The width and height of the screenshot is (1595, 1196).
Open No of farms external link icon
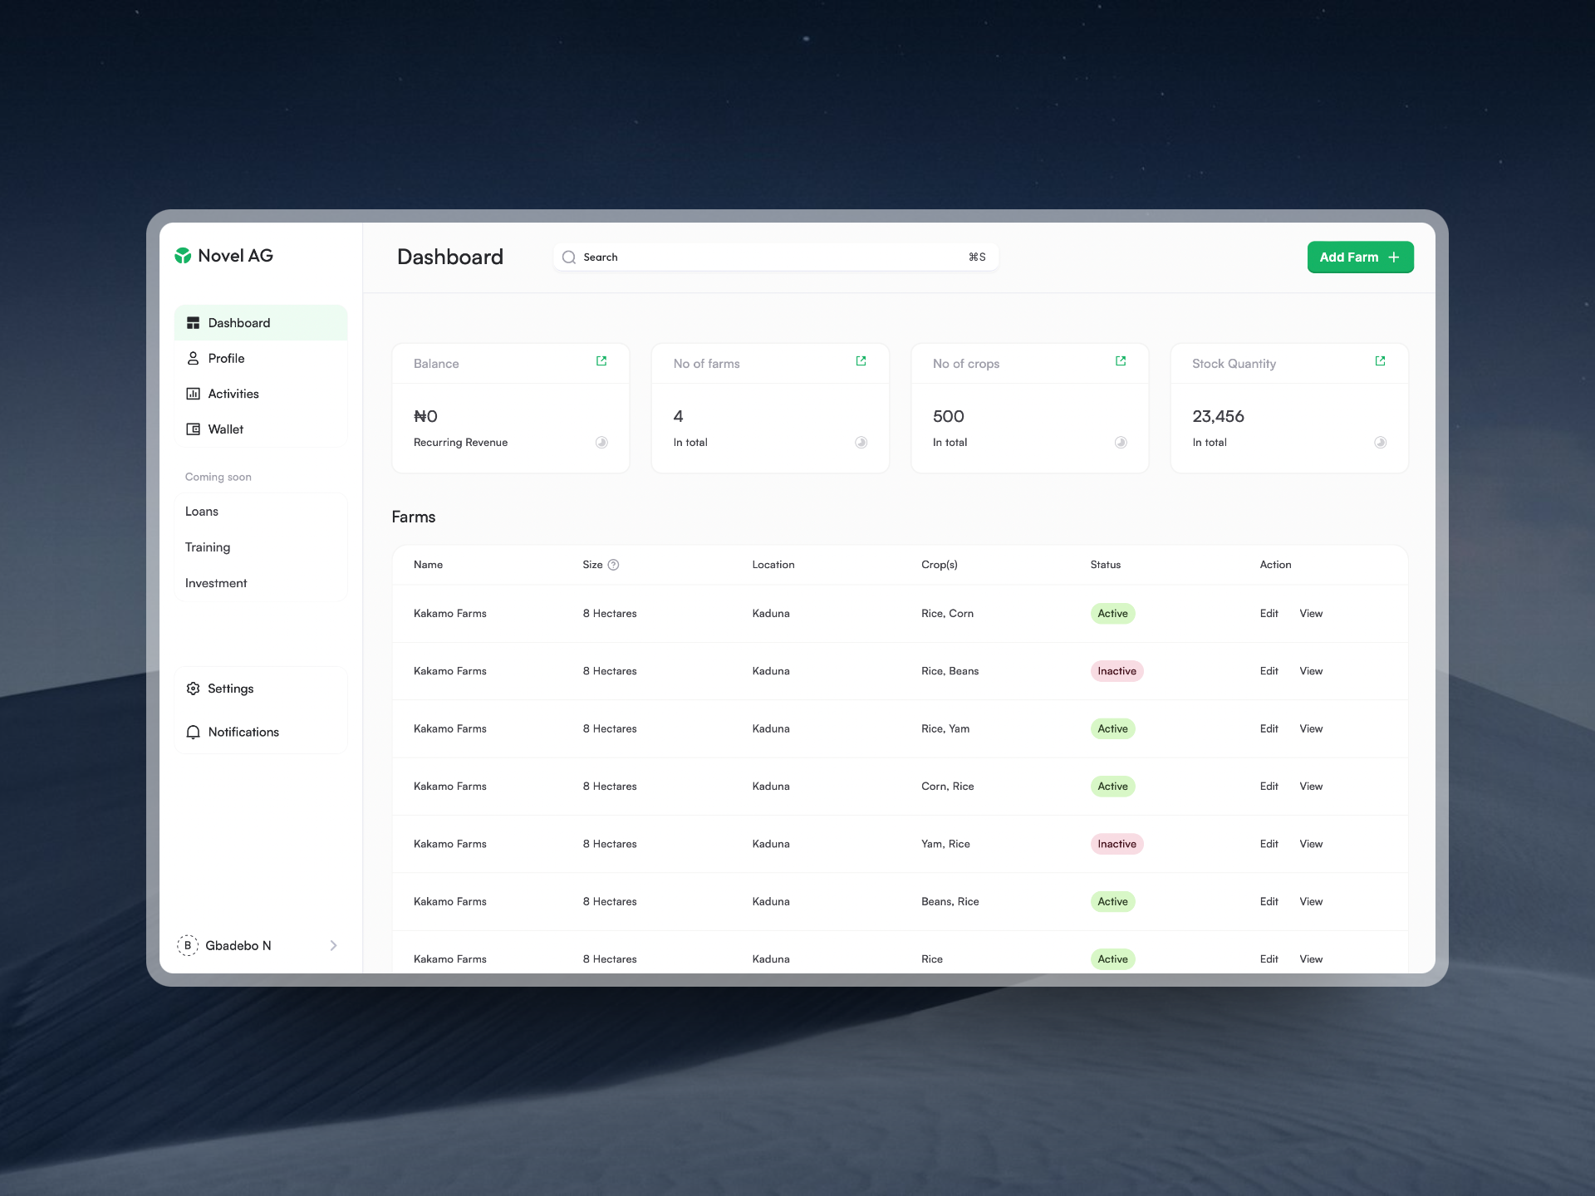click(x=861, y=361)
